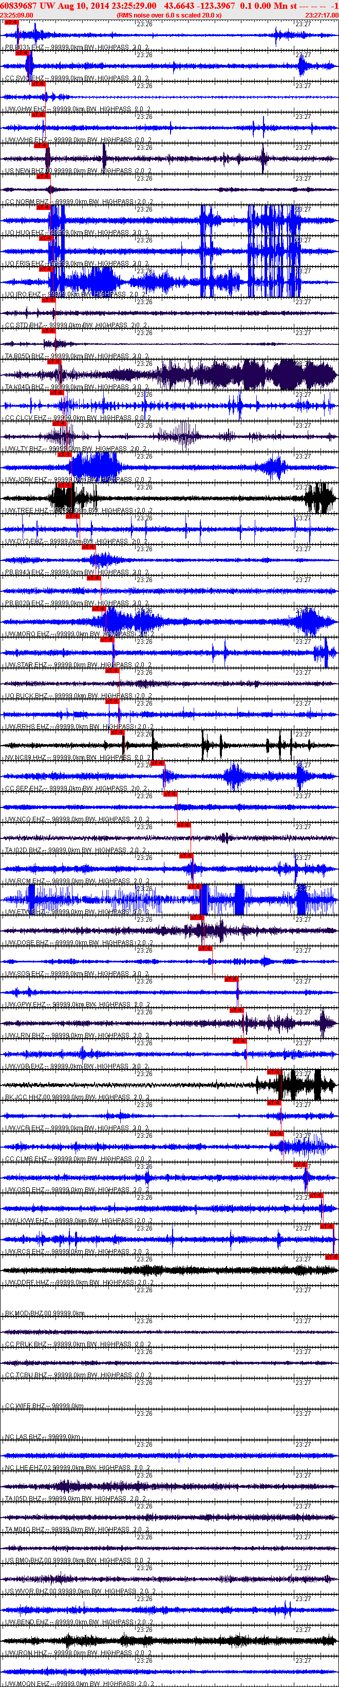The height and width of the screenshot is (1687, 339).
Task: Select the UO.HUO EHZ station label
Action: click(77, 233)
